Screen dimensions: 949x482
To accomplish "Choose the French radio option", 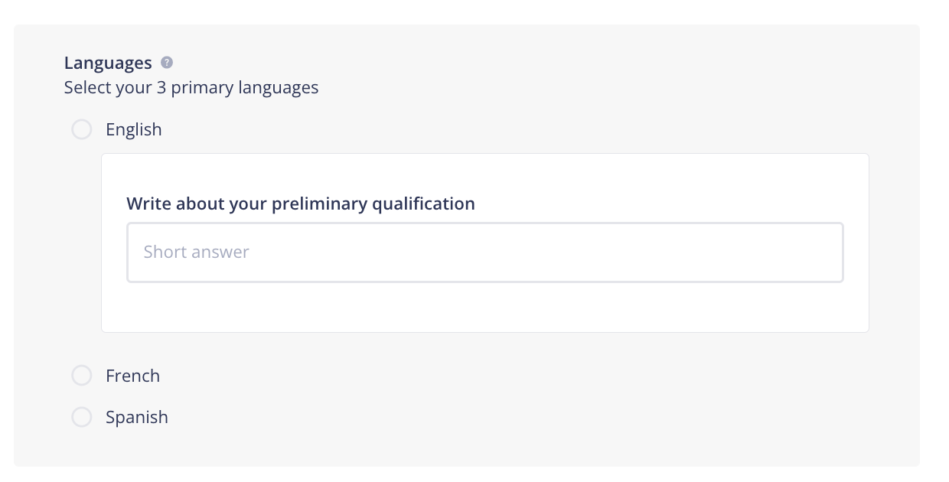I will [82, 376].
